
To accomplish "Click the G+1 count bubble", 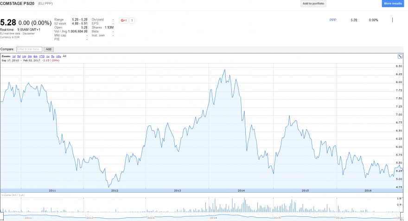I will pos(132,20).
